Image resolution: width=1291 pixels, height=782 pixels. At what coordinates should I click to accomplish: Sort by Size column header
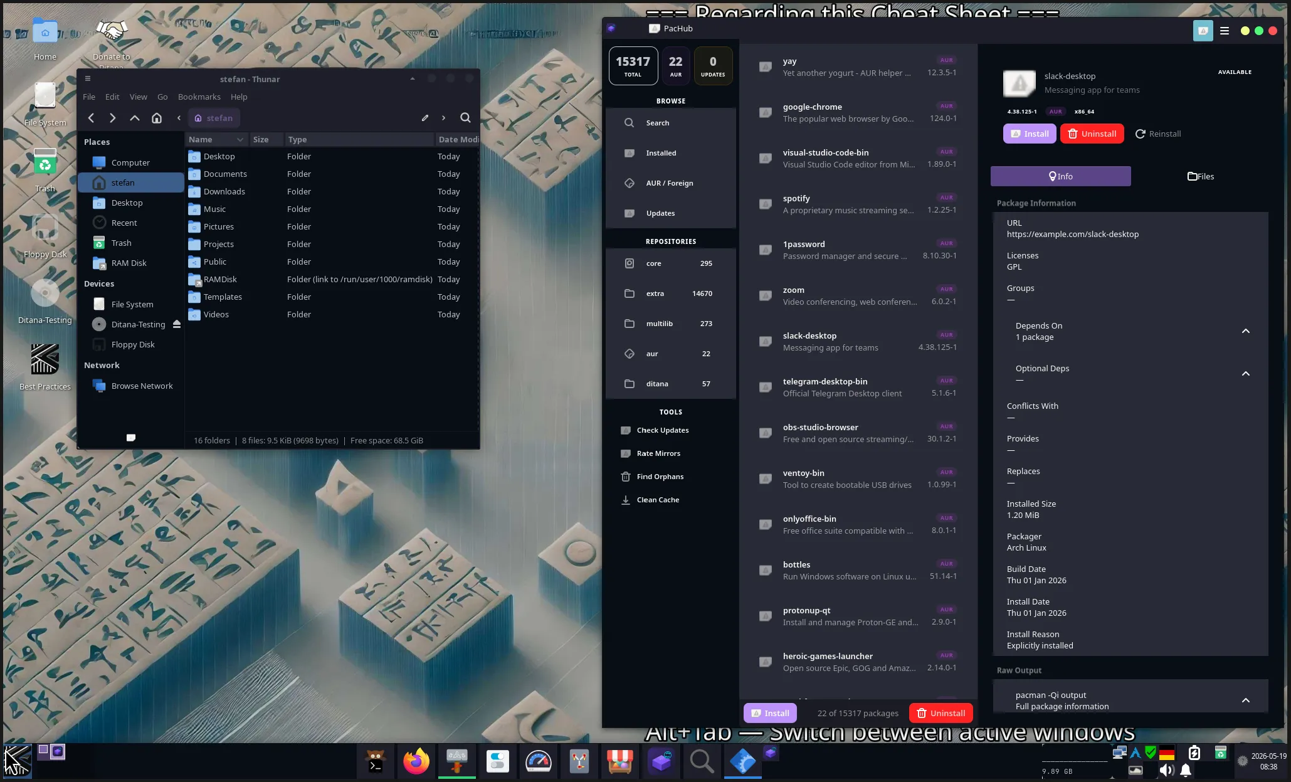click(x=266, y=139)
